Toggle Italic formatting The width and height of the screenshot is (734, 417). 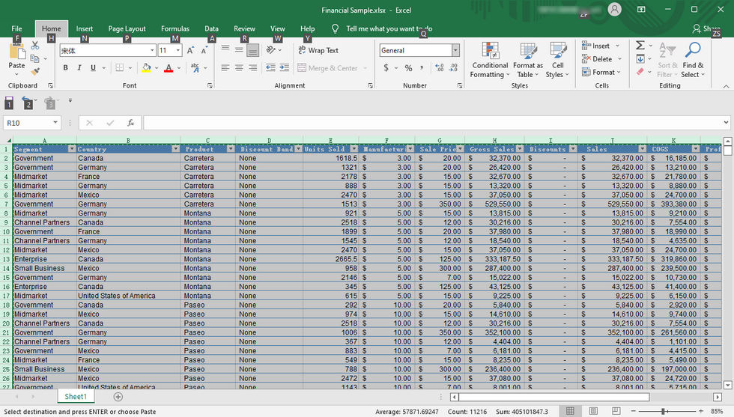coord(79,68)
